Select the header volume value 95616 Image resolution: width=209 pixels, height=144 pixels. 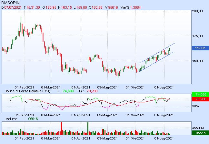coord(113,7)
